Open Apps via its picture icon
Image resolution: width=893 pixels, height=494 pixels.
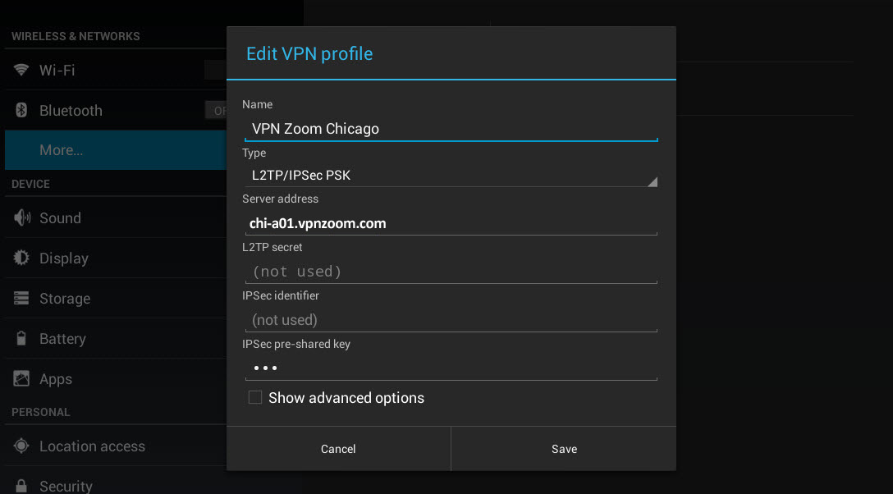21,378
